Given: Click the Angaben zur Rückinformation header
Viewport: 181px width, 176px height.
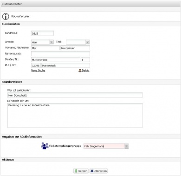Looking at the screenshot, I should tap(90, 137).
